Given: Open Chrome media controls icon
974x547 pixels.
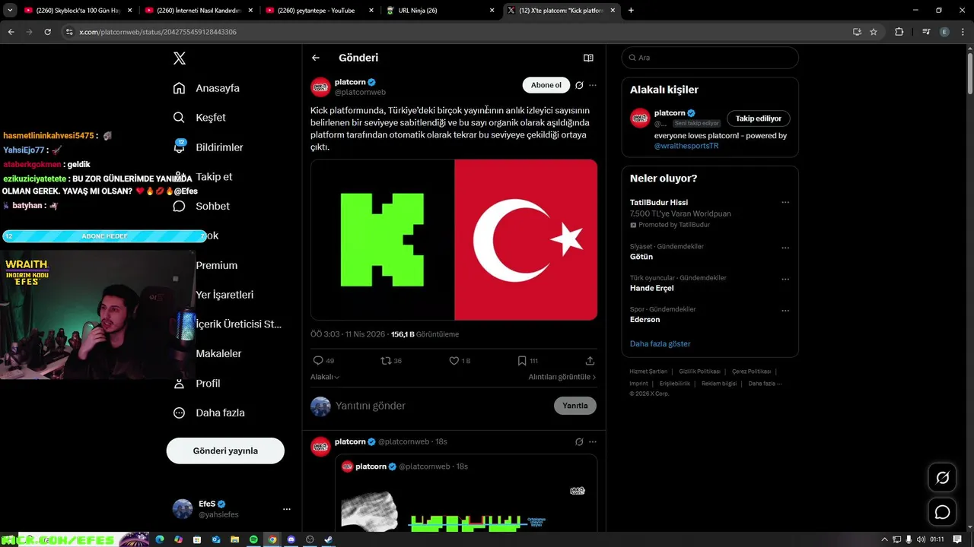Looking at the screenshot, I should (926, 32).
